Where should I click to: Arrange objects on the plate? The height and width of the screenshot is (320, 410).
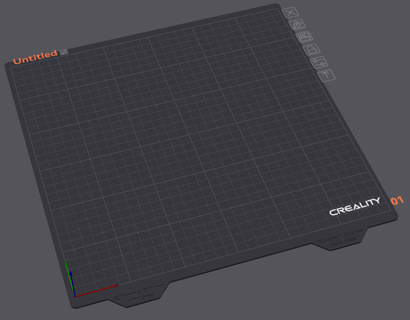point(305,37)
